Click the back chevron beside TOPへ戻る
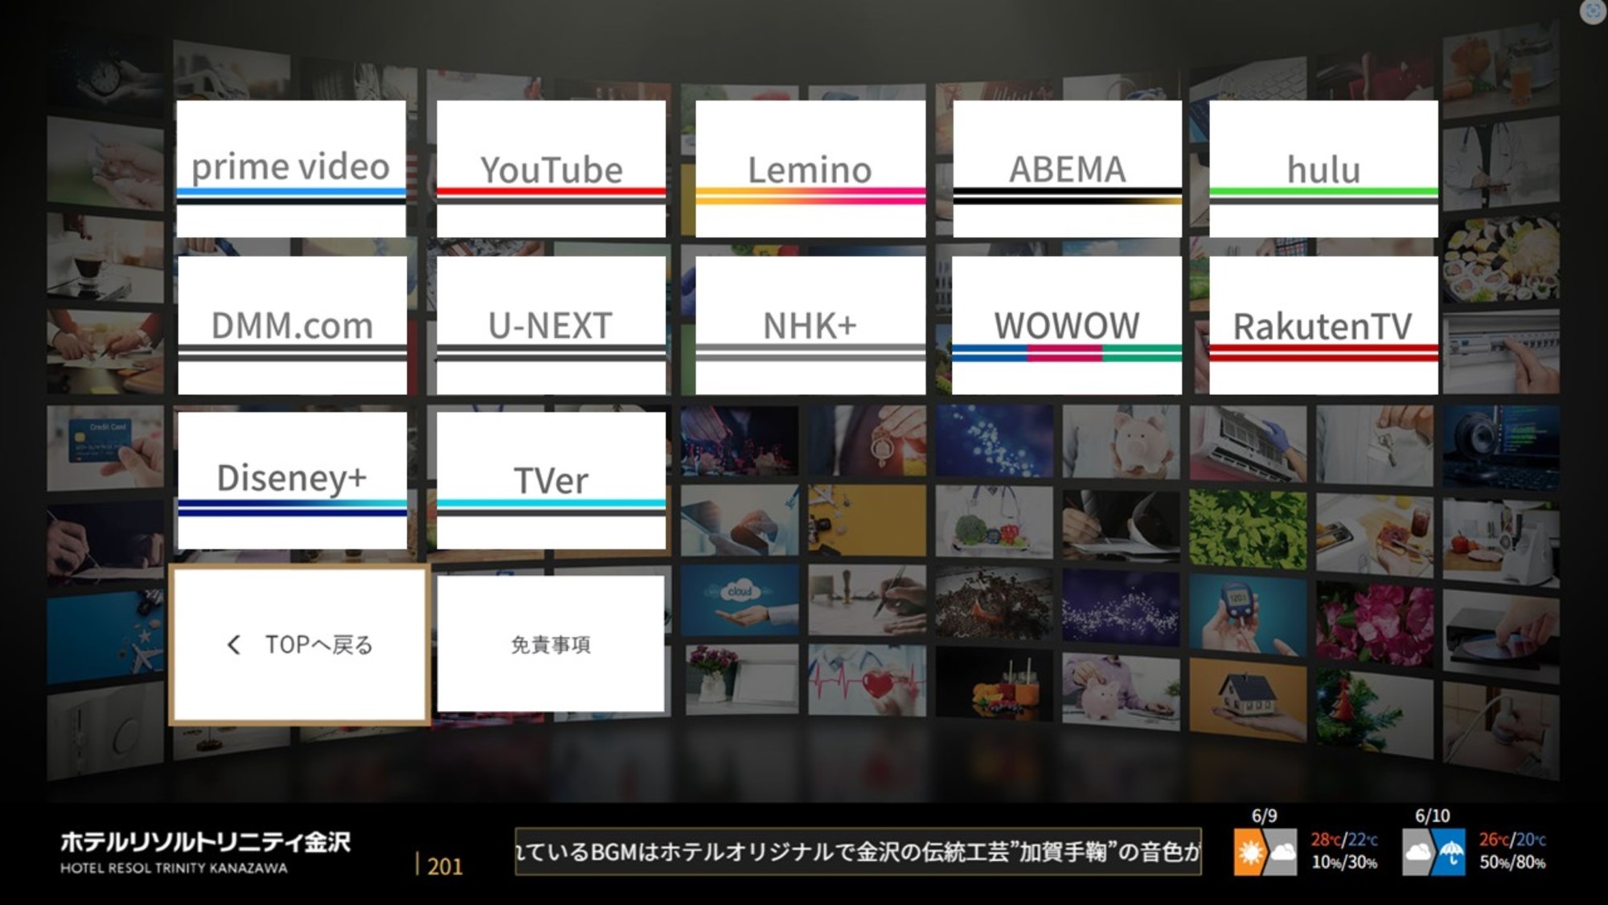Viewport: 1608px width, 905px height. 234,644
